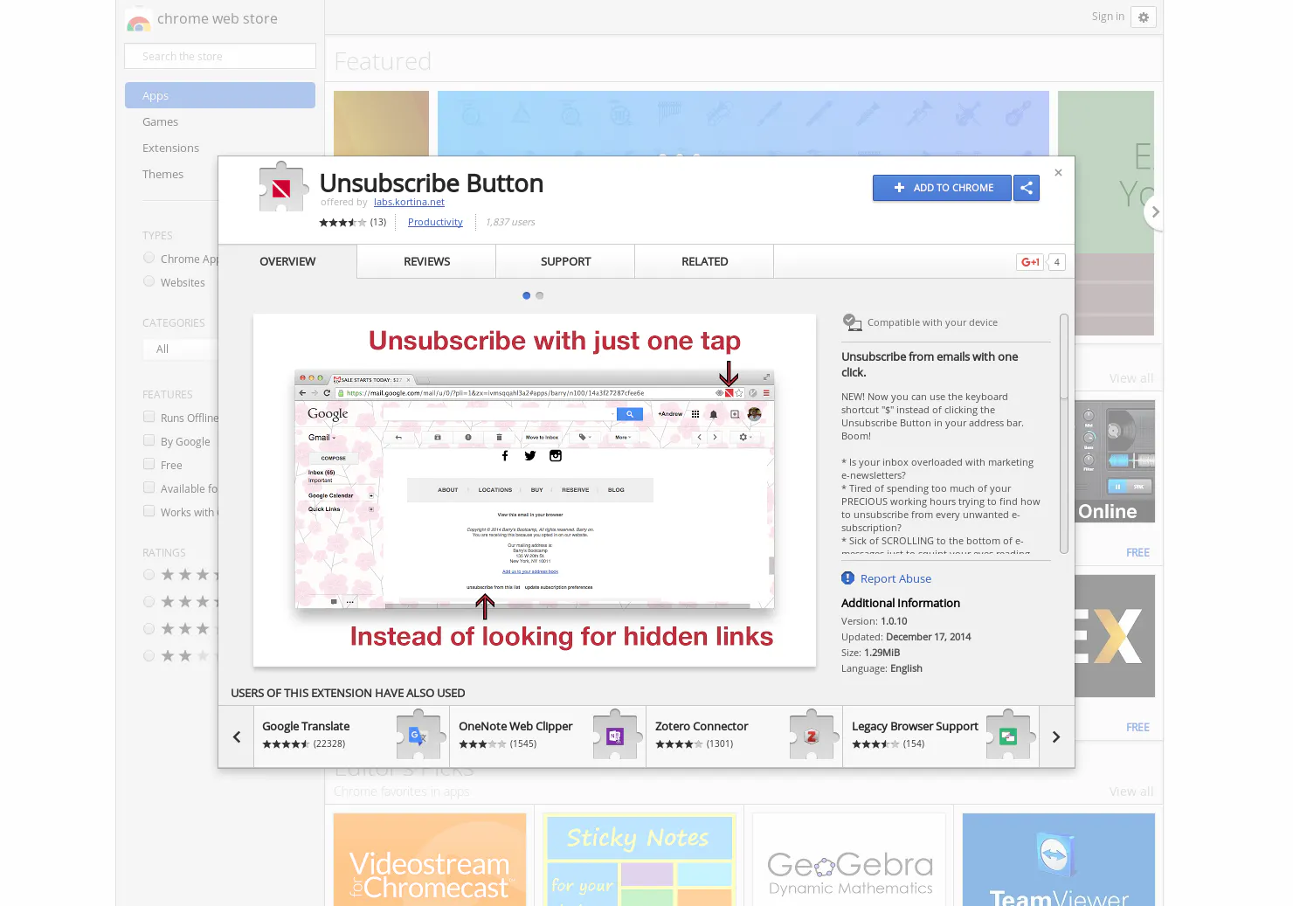Open the Videostream for Chromecast tile
The image size is (1293, 906).
pos(430,860)
